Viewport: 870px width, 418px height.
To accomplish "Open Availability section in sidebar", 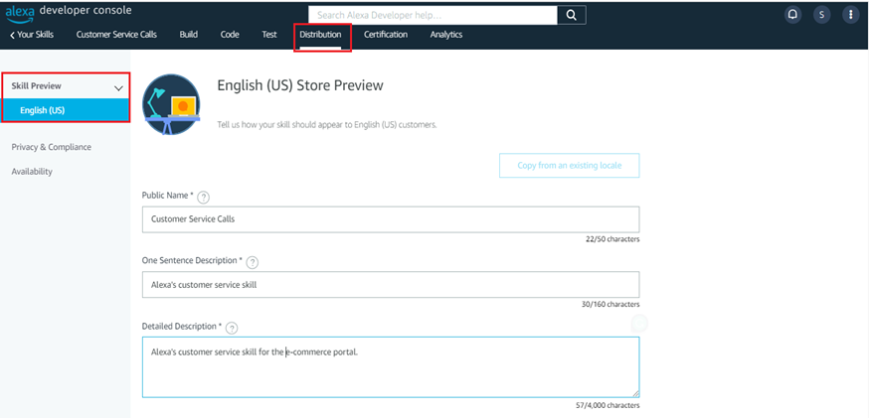I will (32, 172).
